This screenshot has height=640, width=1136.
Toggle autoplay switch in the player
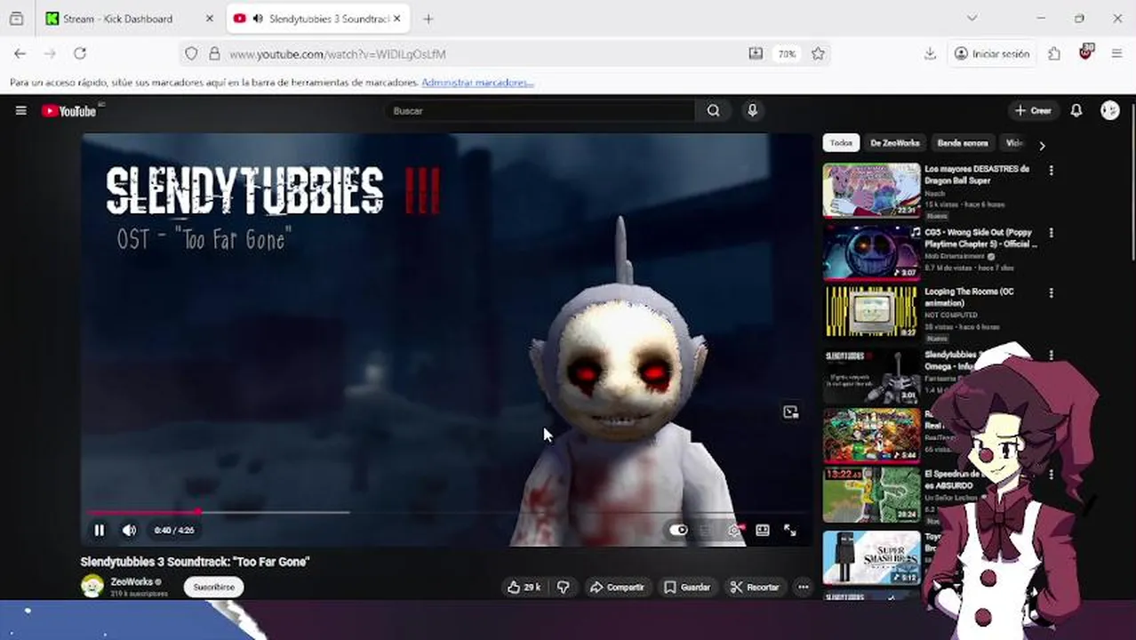coord(678,531)
